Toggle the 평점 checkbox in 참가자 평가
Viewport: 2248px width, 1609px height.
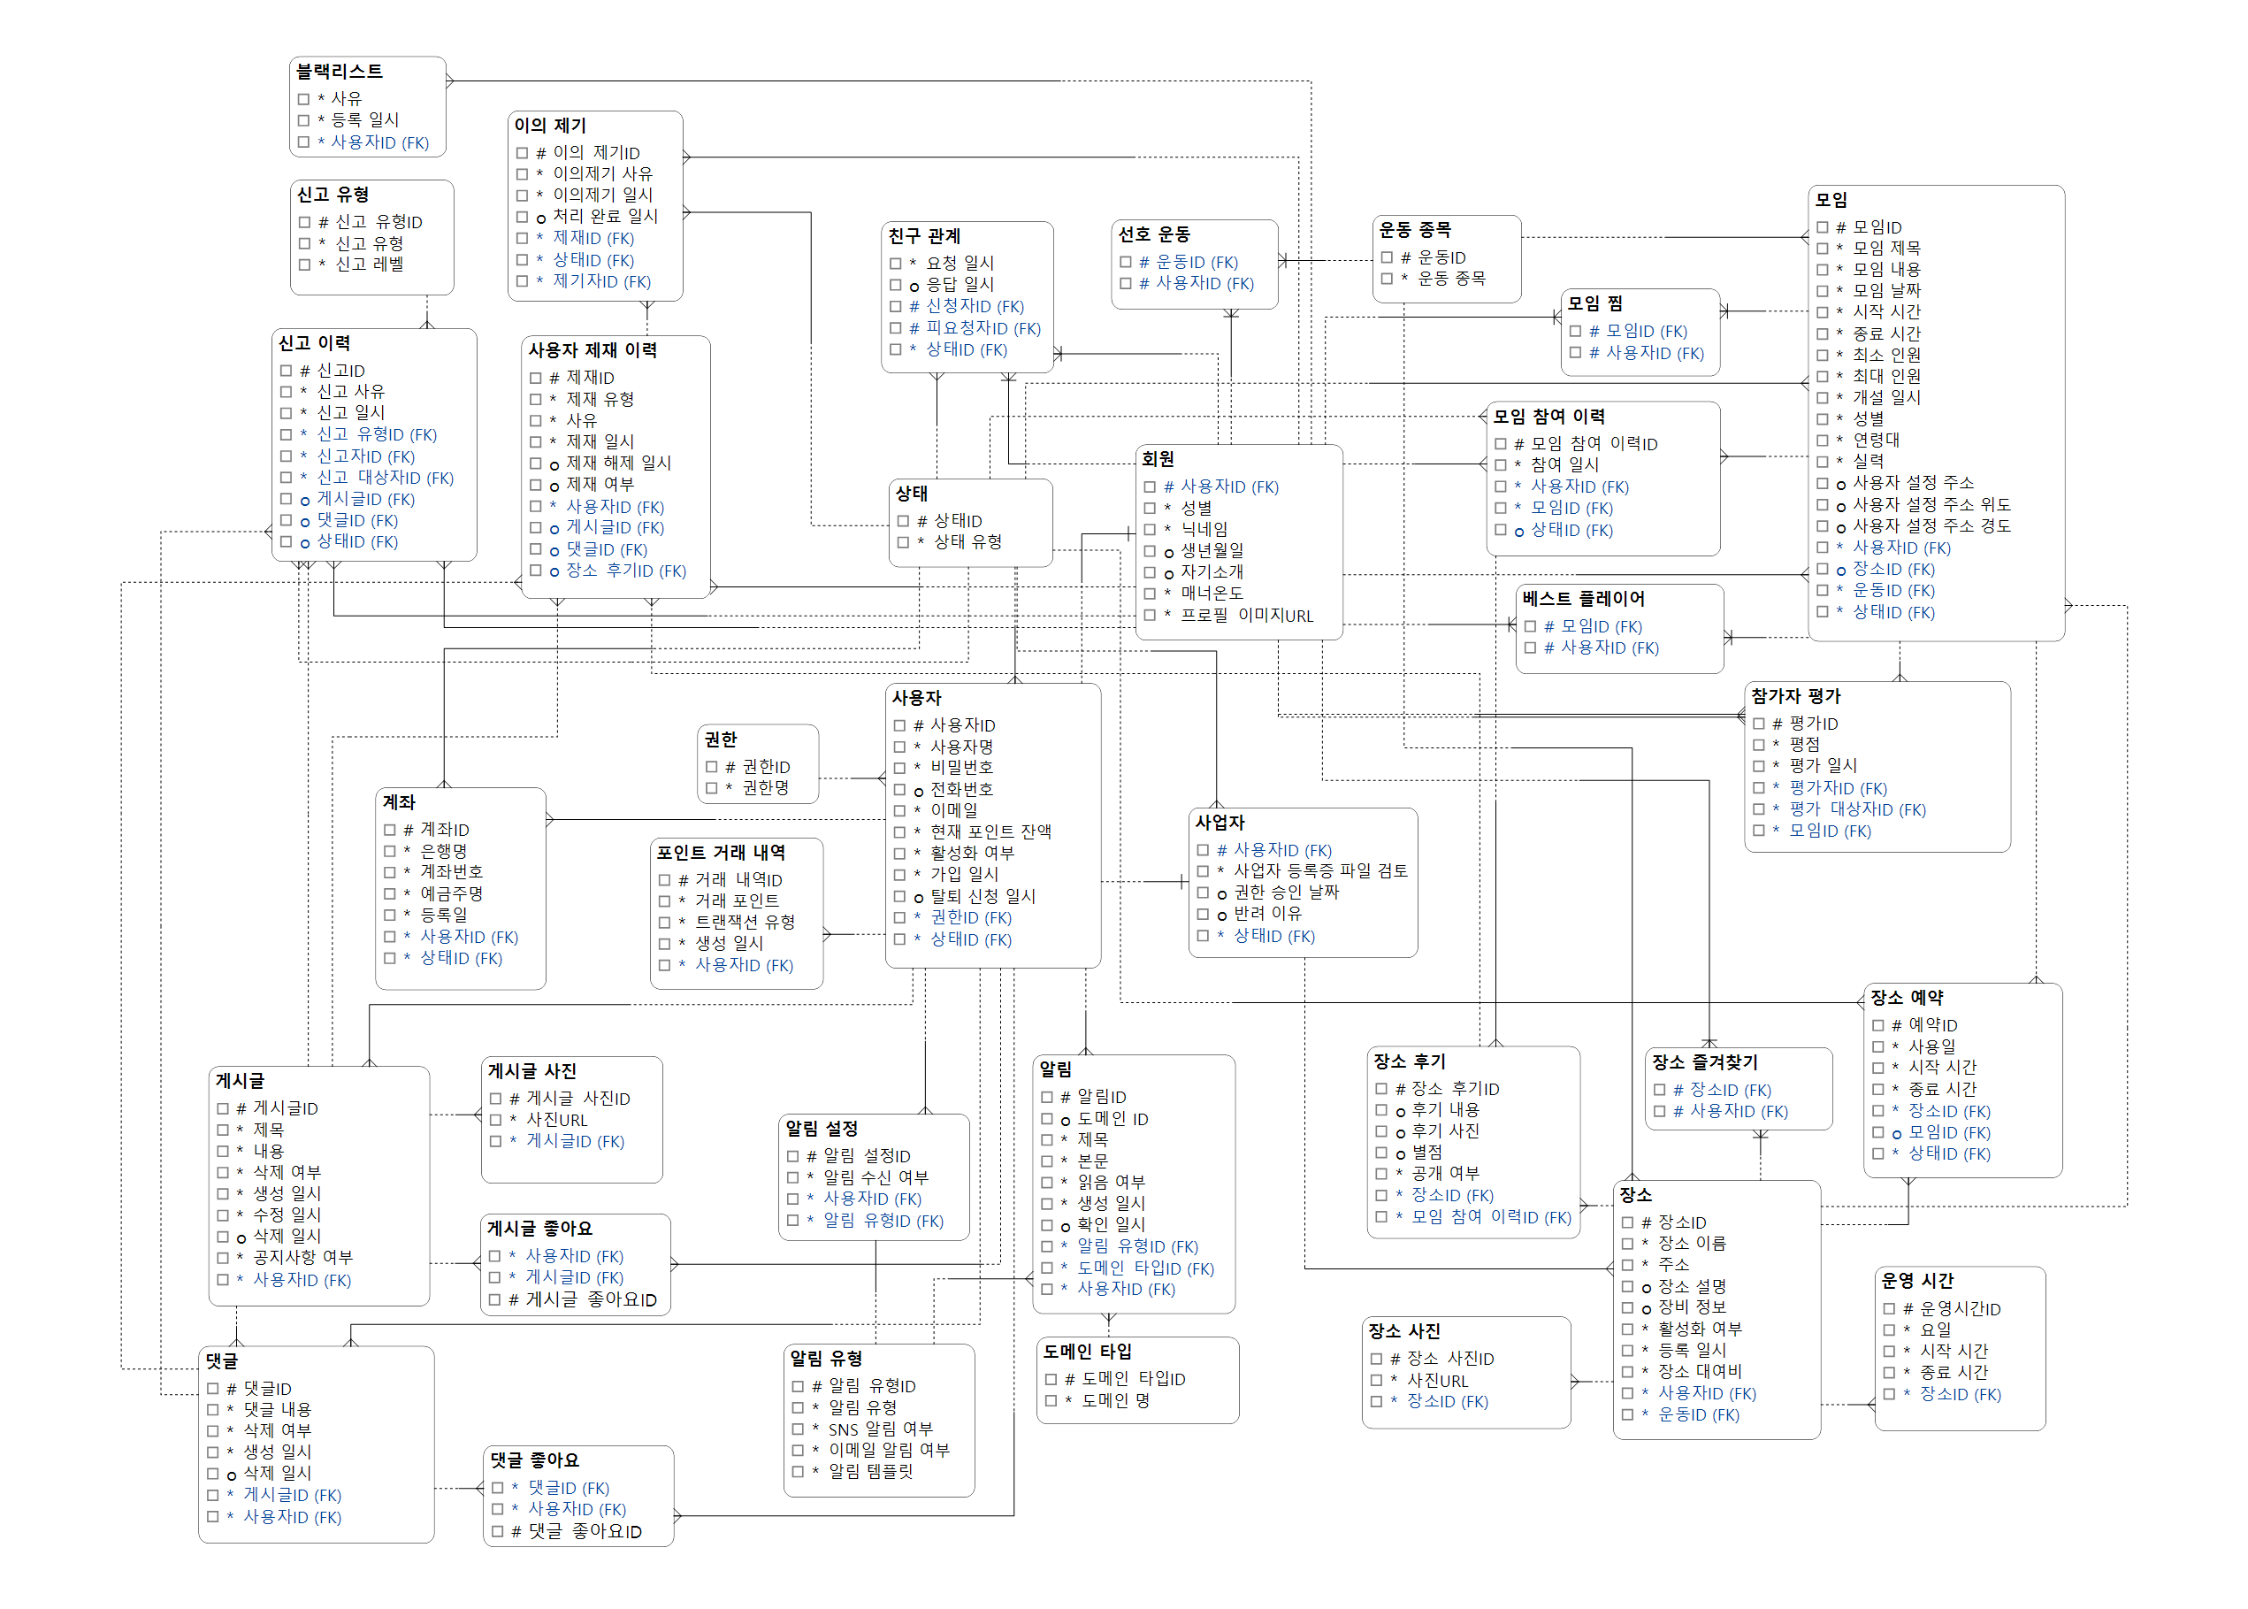point(1759,744)
